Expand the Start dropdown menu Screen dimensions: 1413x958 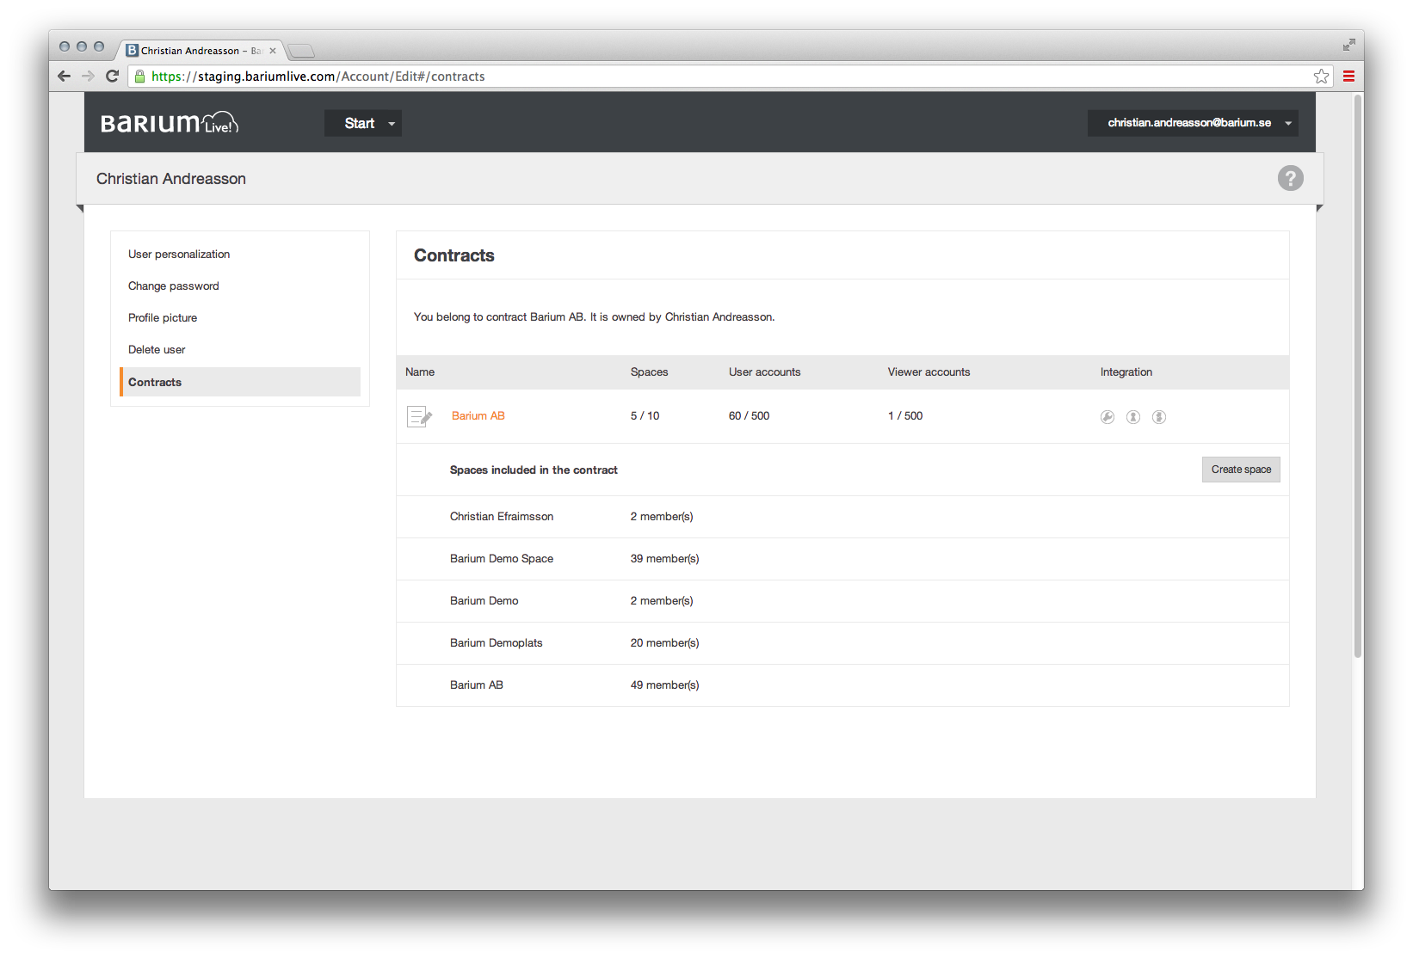[x=363, y=123]
